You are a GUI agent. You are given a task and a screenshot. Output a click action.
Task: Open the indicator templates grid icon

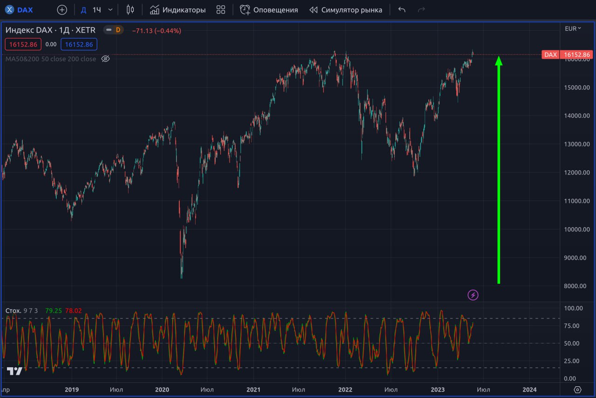point(221,10)
